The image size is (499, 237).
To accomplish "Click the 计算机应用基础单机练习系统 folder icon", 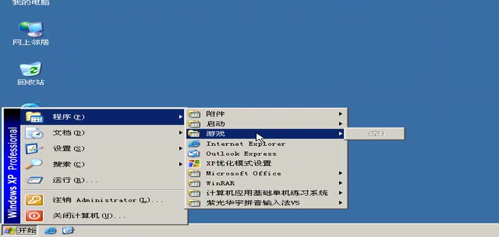I will coord(194,193).
